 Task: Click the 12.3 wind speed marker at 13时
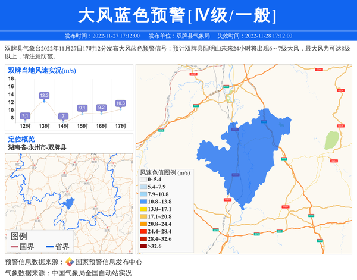click(x=44, y=96)
